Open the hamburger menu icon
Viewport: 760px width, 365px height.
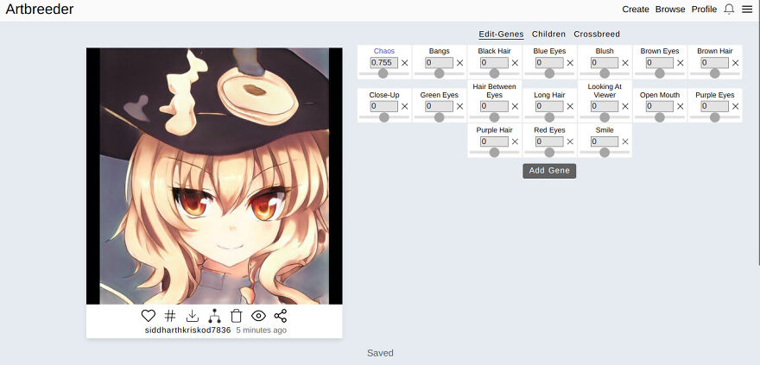[x=747, y=9]
